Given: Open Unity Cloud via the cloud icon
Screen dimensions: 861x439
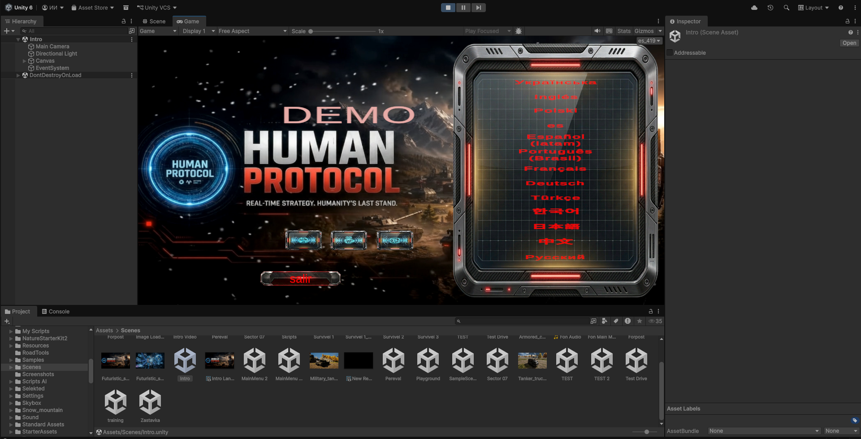Looking at the screenshot, I should coord(754,8).
